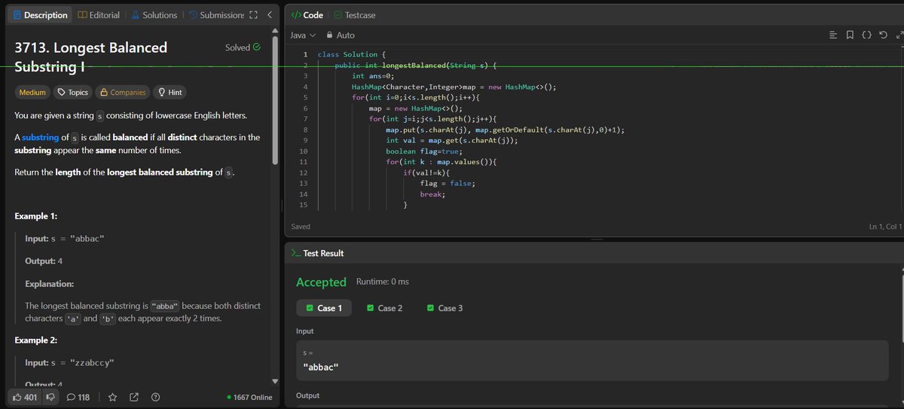Switch to the Editorial tab
This screenshot has width=904, height=409.
tap(99, 15)
